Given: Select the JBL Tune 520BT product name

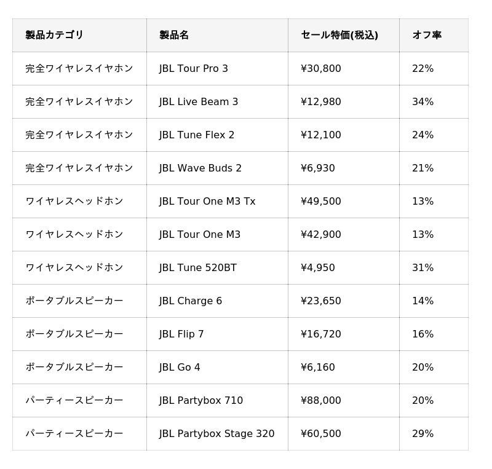Looking at the screenshot, I should point(198,268).
